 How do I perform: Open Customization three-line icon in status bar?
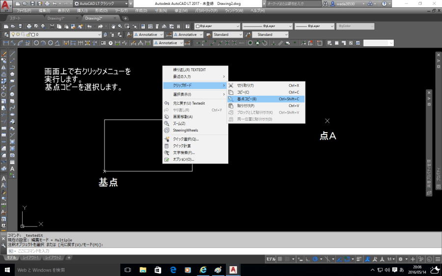click(438, 259)
